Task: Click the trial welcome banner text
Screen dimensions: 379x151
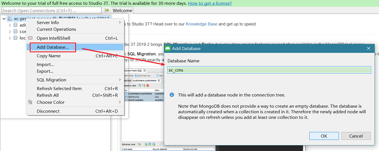Action: (94, 3)
